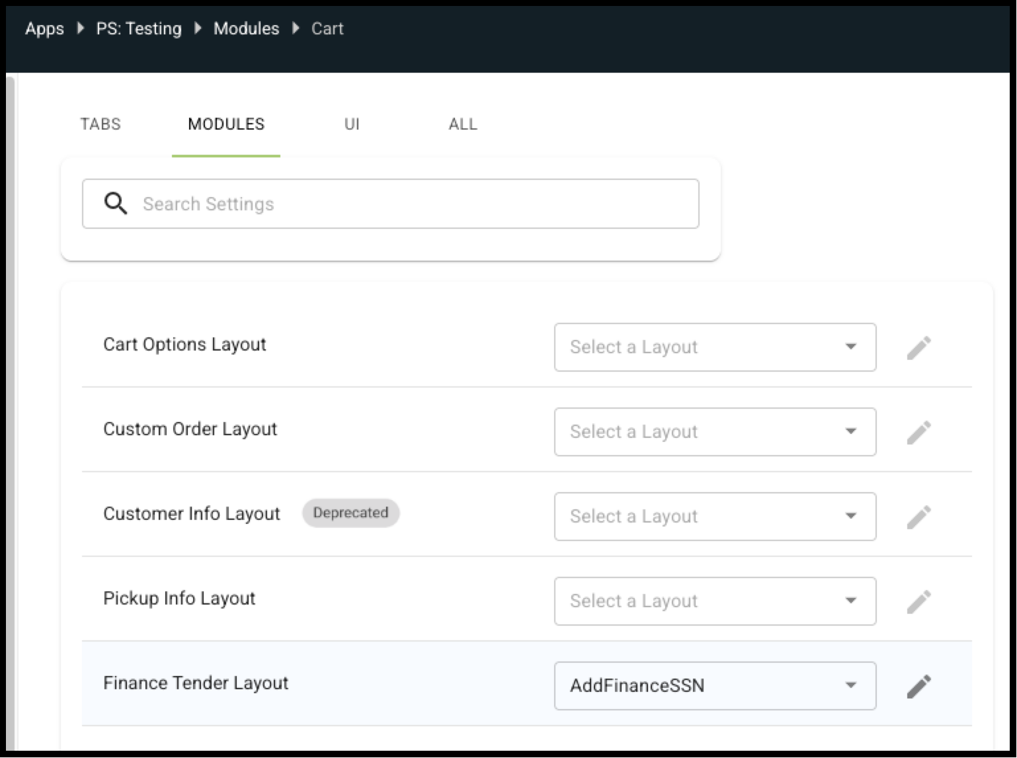
Task: Go to Apps in the breadcrumb
Action: [44, 28]
